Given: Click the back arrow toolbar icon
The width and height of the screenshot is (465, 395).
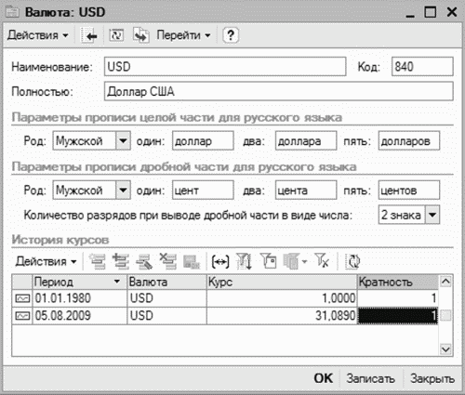Looking at the screenshot, I should coord(90,35).
